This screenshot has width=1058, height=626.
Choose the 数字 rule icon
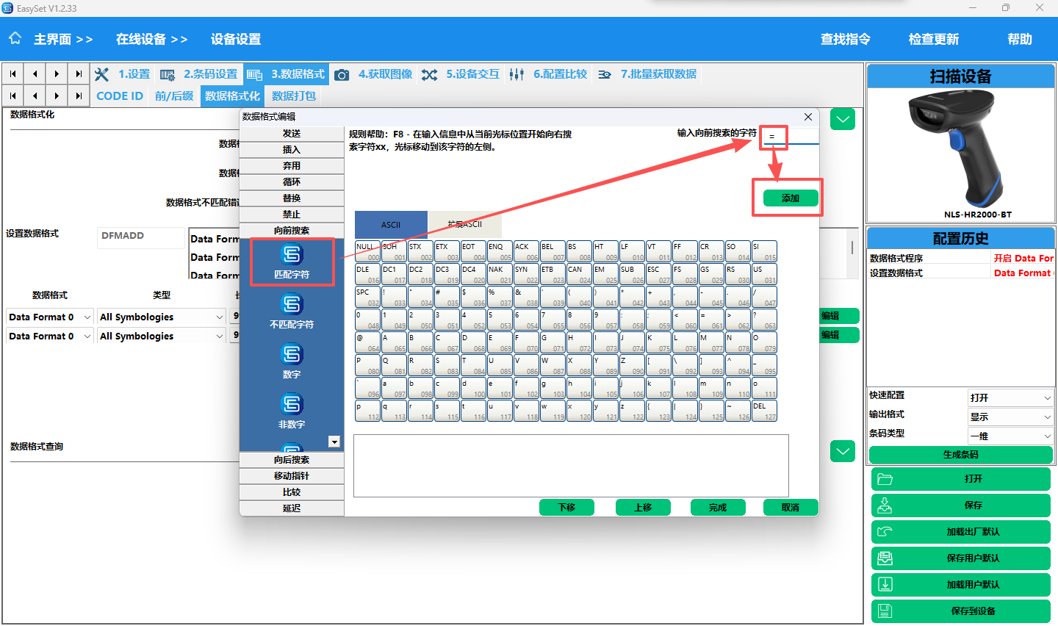[292, 355]
